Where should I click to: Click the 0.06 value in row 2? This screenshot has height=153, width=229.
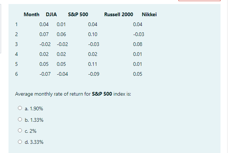[61, 35]
